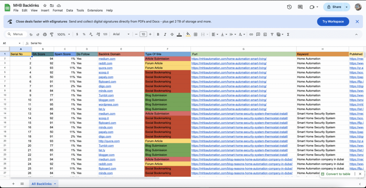Open the wordpress.com backlink link
This screenshot has width=366, height=188.
point(108,104)
